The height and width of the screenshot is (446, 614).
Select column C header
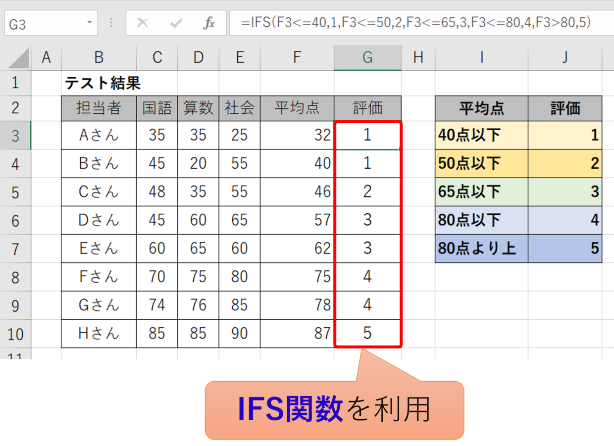coord(157,58)
